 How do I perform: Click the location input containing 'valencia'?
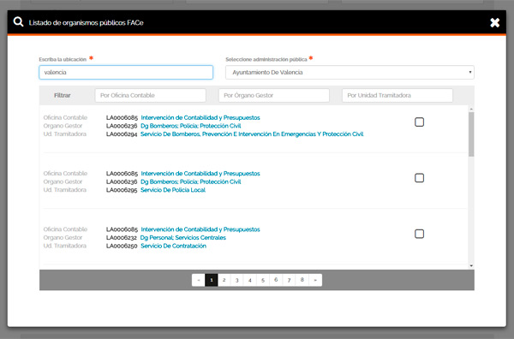126,73
